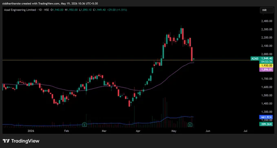The height and width of the screenshot is (148, 277).
Task: Click the Mar label on time axis
Action: [x=104, y=131]
